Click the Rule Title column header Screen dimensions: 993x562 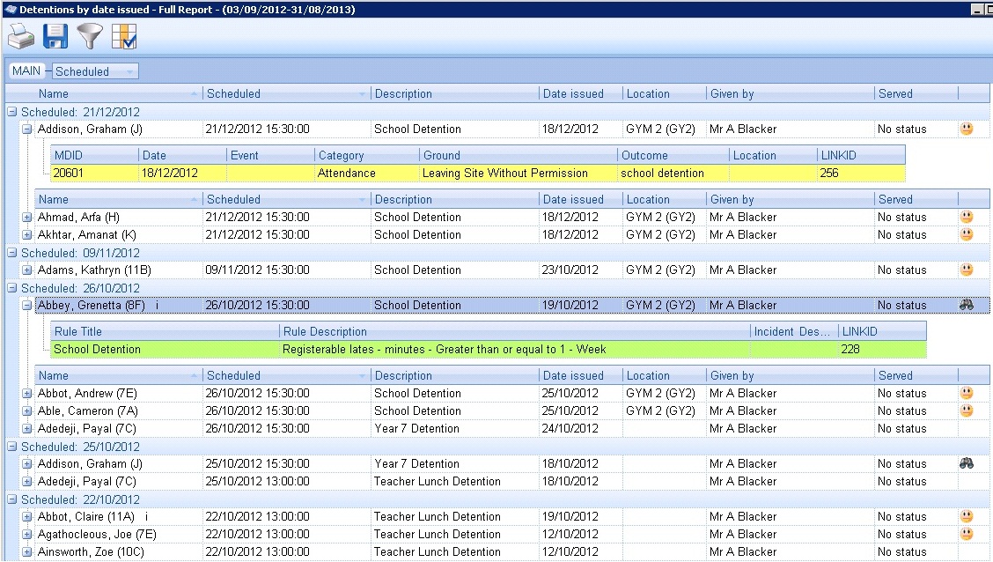165,331
